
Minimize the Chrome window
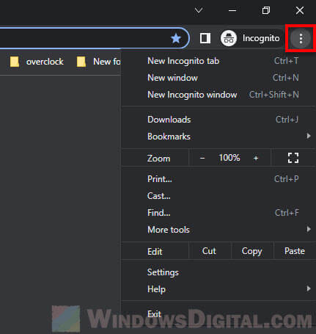[232, 10]
